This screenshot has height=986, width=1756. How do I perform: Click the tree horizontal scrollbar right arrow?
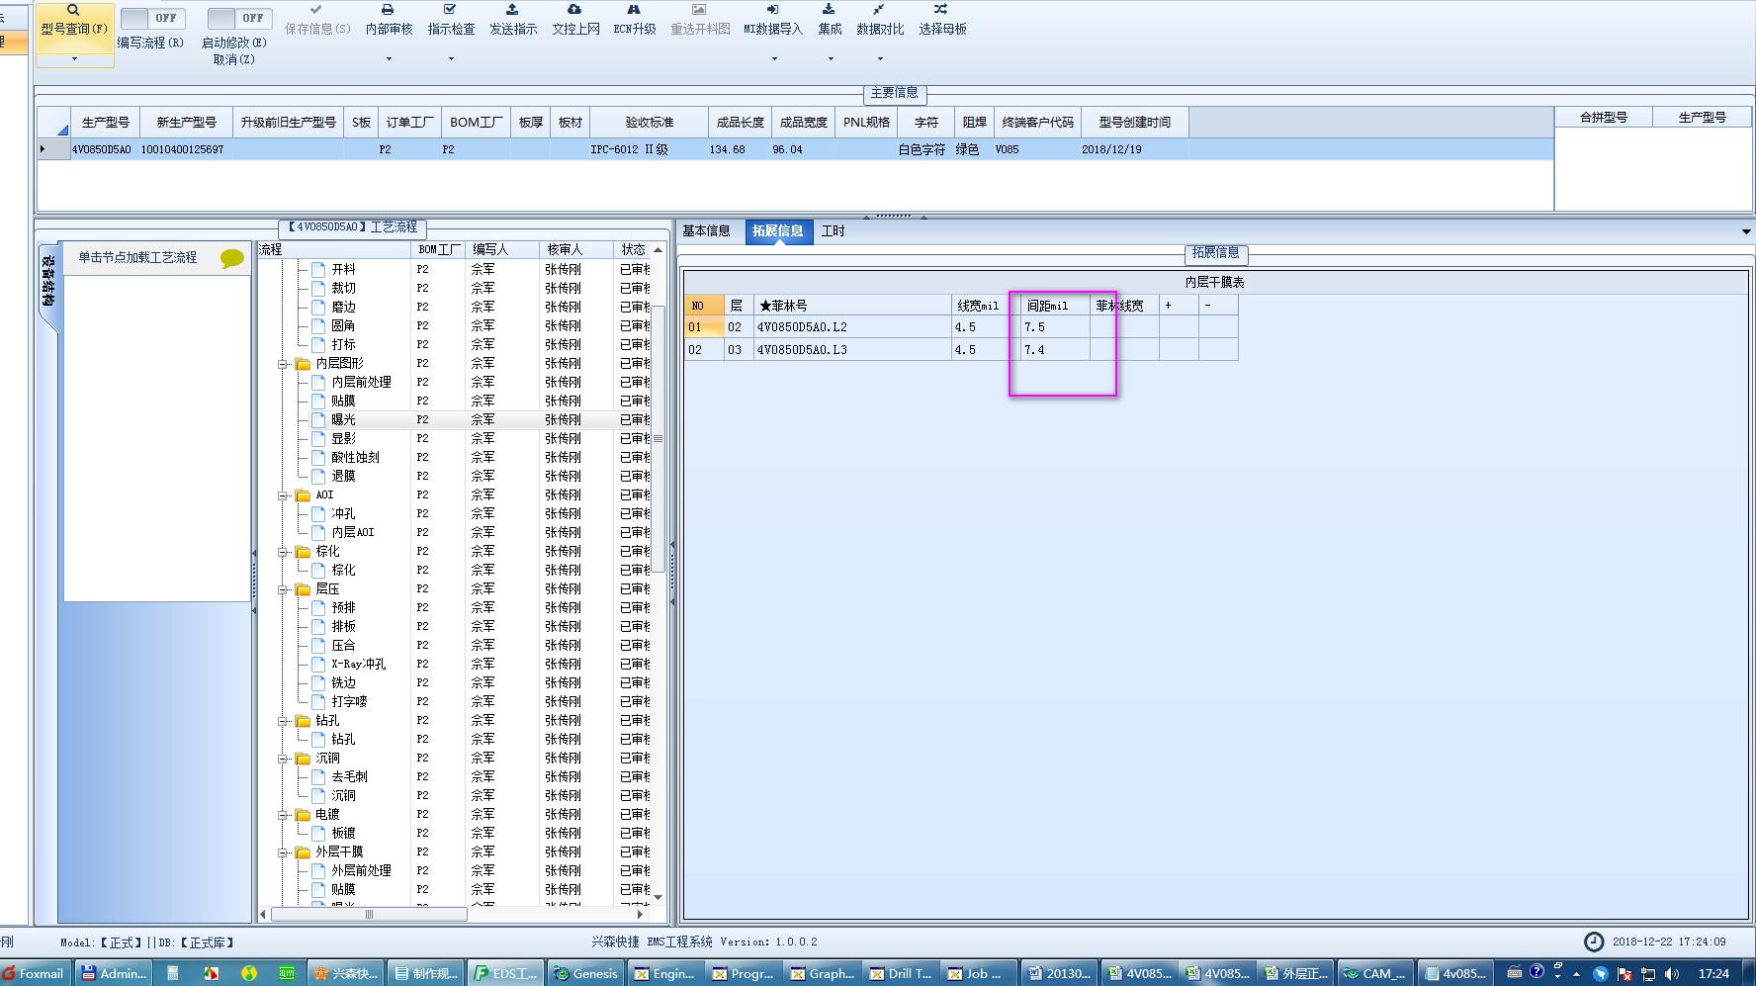click(640, 914)
